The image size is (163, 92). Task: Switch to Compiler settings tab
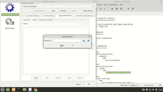33,16
